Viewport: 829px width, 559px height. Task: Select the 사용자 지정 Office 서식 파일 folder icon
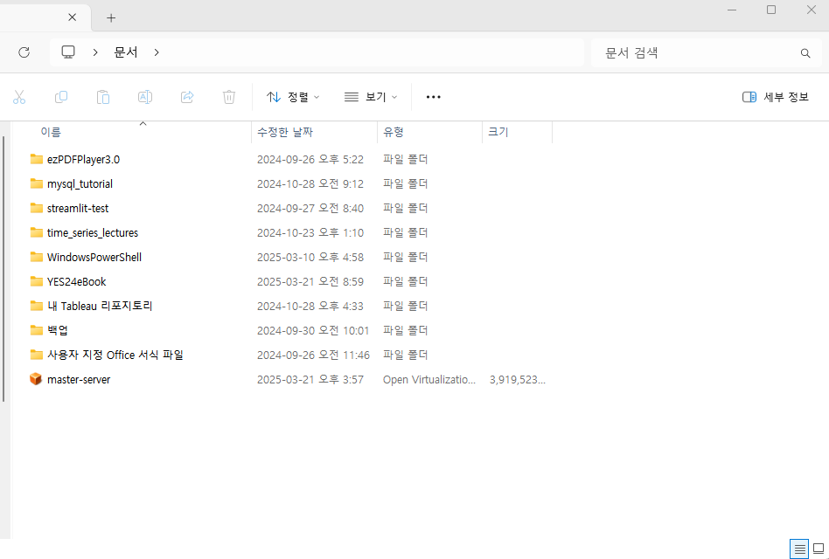click(37, 355)
